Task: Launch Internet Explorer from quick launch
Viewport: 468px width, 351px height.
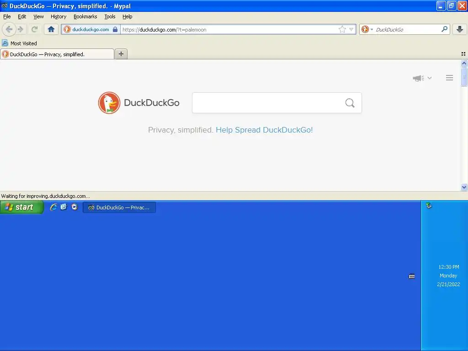Action: [53, 207]
